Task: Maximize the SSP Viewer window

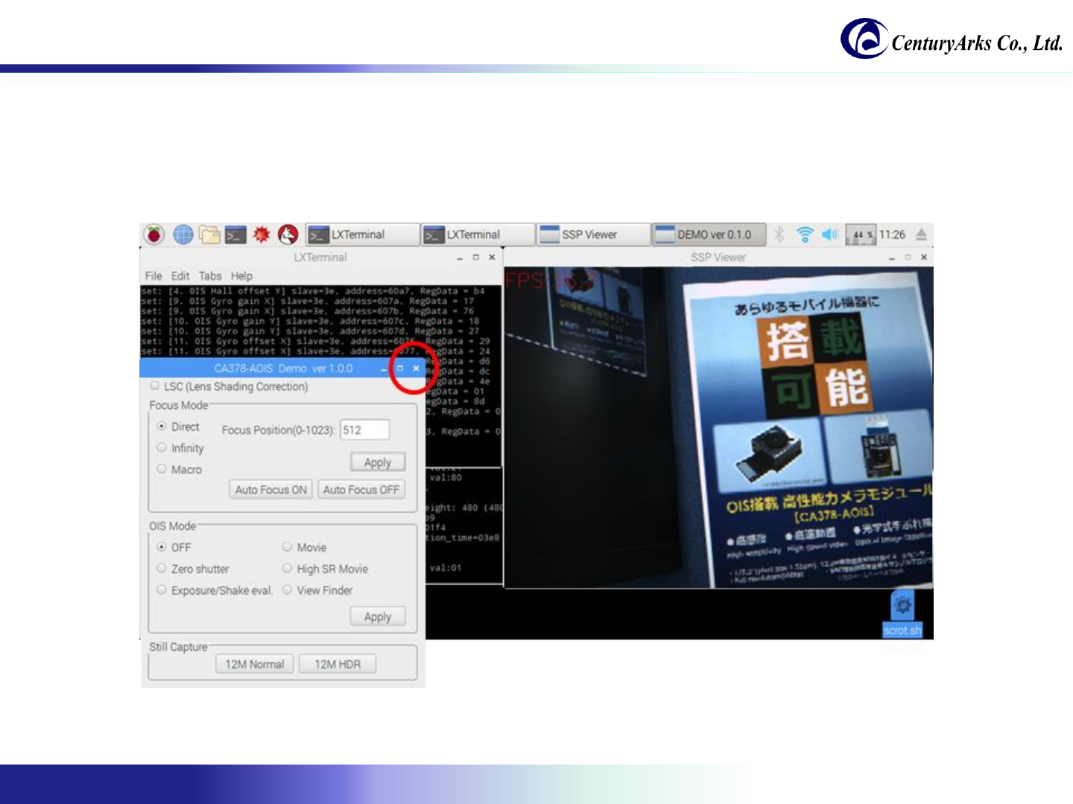Action: pos(908,258)
